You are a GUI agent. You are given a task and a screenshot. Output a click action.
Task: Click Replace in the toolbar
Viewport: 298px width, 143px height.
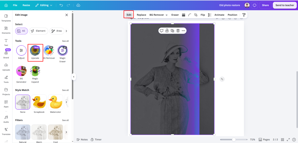141,15
